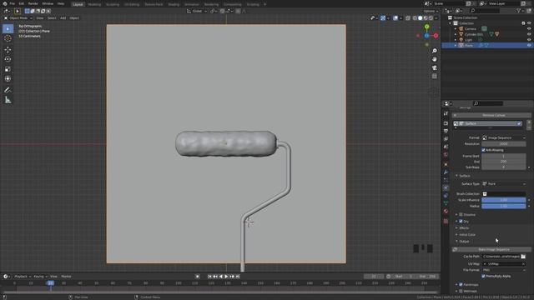
Task: Click the green Y axis gizmo
Action: (426, 27)
